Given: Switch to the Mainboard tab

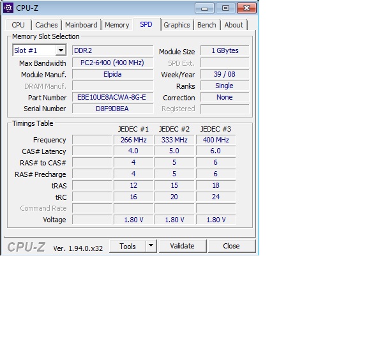Looking at the screenshot, I should coord(81,25).
